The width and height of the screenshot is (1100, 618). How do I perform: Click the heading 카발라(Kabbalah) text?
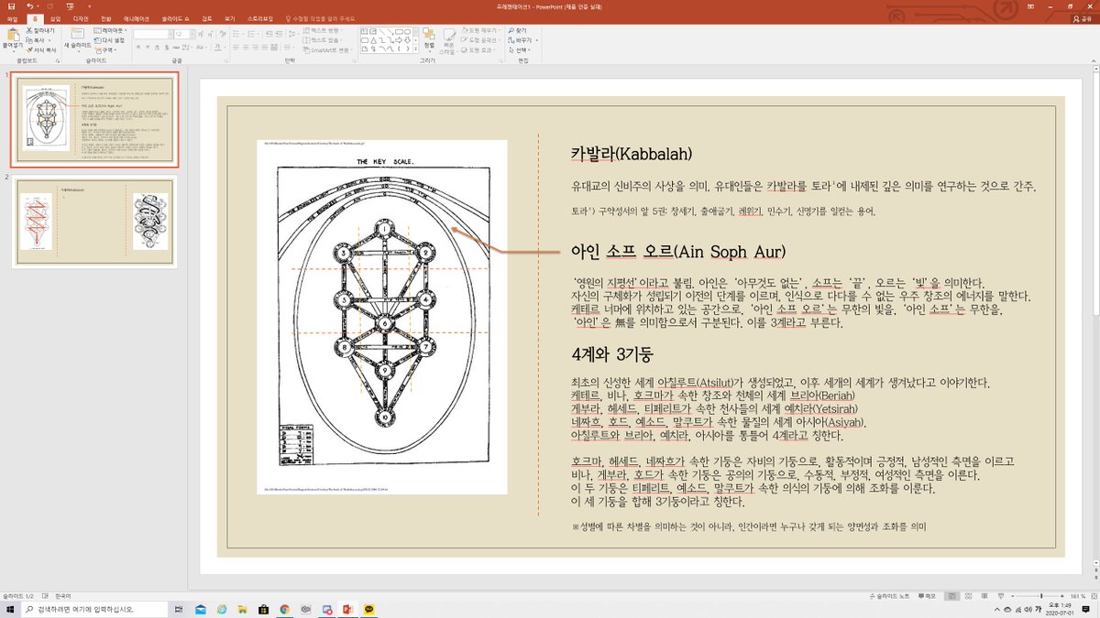tap(631, 154)
